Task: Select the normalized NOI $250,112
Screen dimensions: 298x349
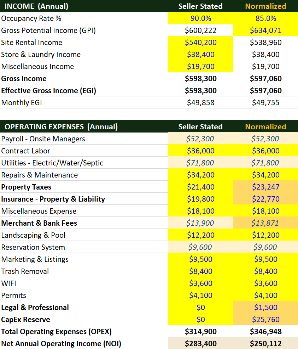Action: (265, 343)
